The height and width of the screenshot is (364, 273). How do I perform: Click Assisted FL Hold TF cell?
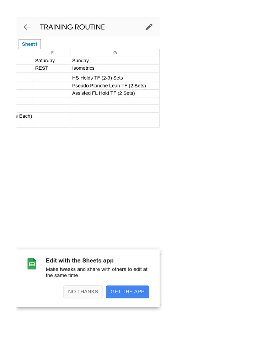(x=115, y=93)
